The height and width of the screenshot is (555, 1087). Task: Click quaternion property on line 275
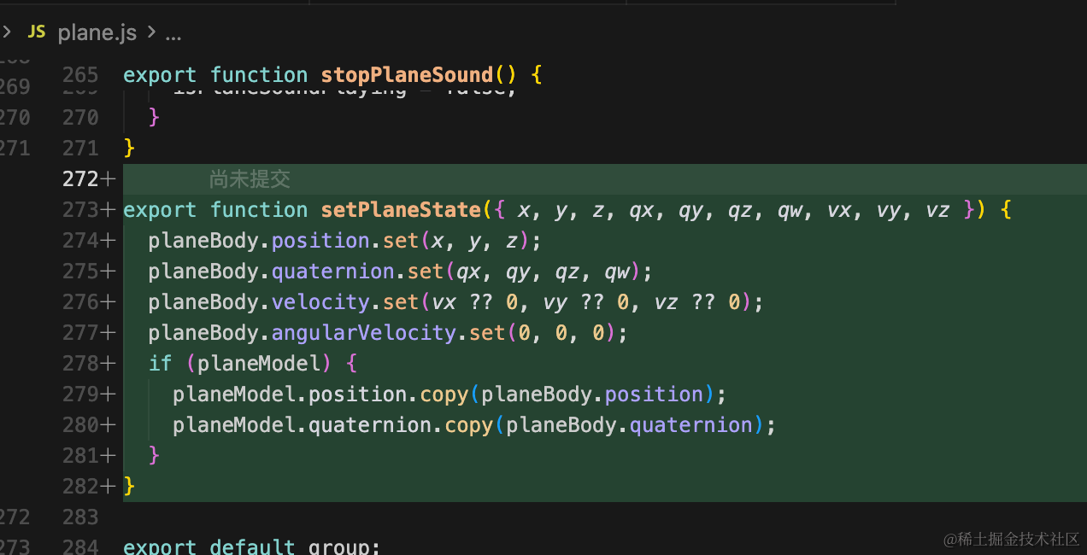click(332, 272)
